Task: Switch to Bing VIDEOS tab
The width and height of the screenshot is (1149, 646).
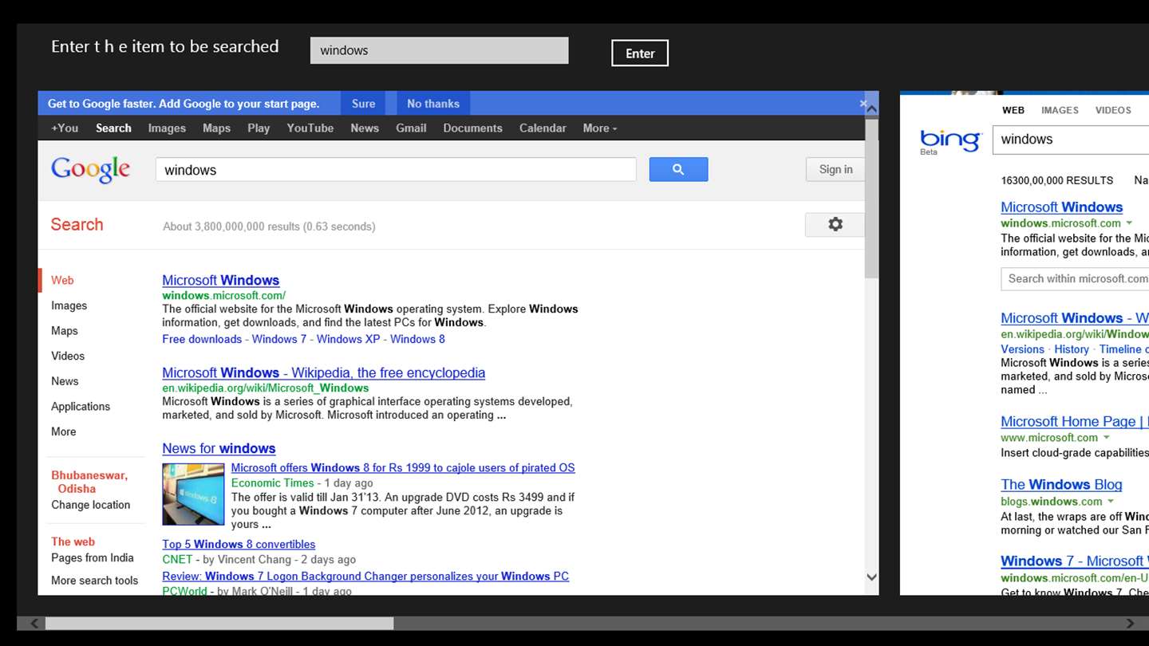Action: [x=1113, y=110]
